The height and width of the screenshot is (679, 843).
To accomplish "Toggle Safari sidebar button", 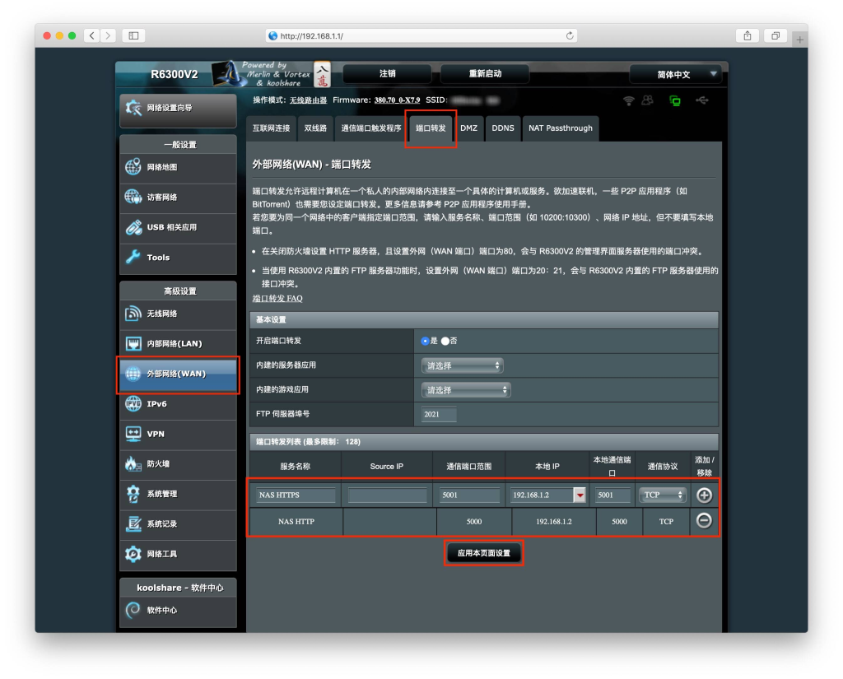I will tap(133, 35).
